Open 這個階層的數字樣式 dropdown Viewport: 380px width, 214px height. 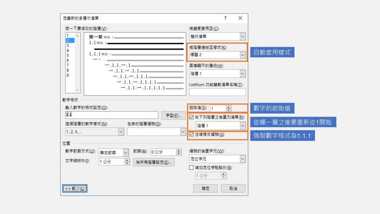(x=121, y=132)
